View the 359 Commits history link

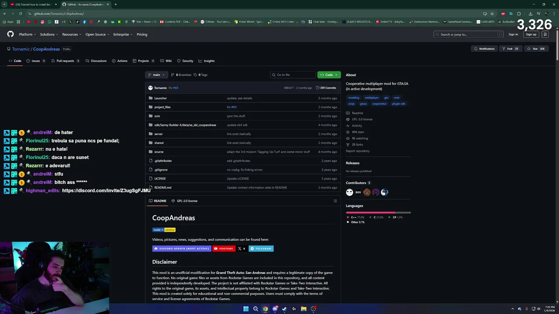[326, 88]
